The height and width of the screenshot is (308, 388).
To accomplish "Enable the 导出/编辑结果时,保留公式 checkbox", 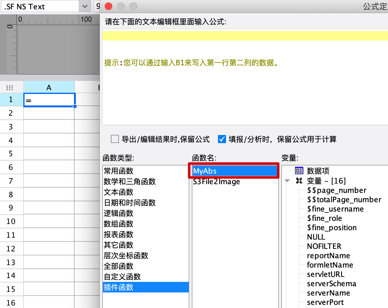I will coord(115,139).
